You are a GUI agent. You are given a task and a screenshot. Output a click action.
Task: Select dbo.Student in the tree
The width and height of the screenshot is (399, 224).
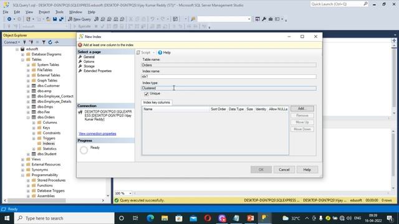tap(47, 154)
